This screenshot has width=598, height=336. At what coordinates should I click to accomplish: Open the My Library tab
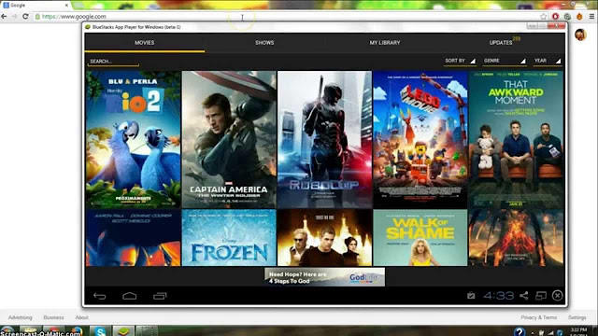coord(385,43)
